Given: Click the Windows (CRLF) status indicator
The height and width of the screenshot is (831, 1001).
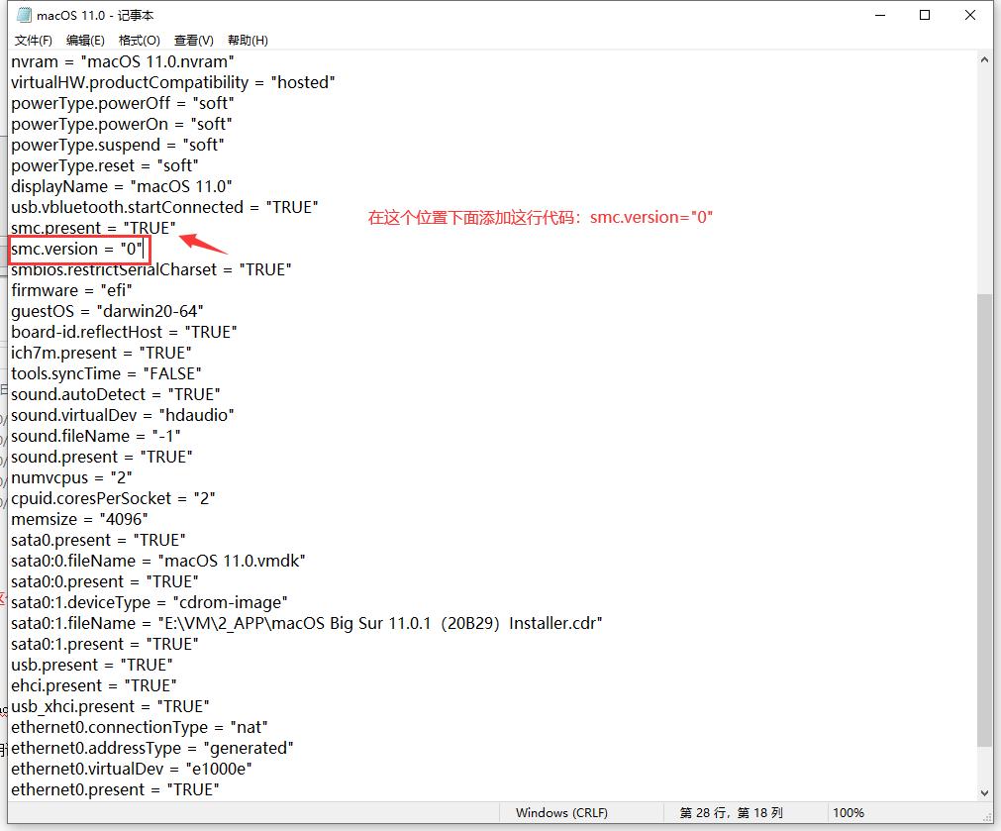Looking at the screenshot, I should point(564,812).
